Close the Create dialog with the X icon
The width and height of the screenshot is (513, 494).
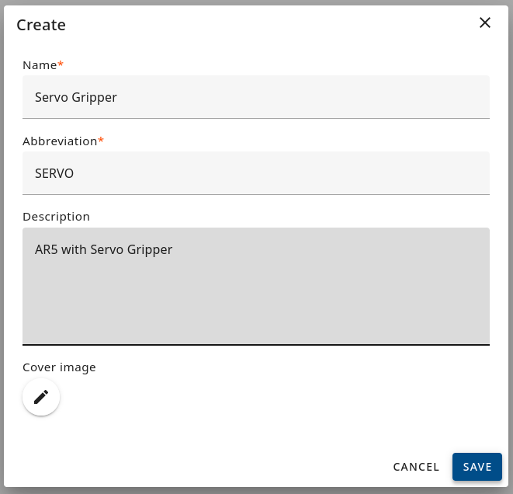click(485, 23)
